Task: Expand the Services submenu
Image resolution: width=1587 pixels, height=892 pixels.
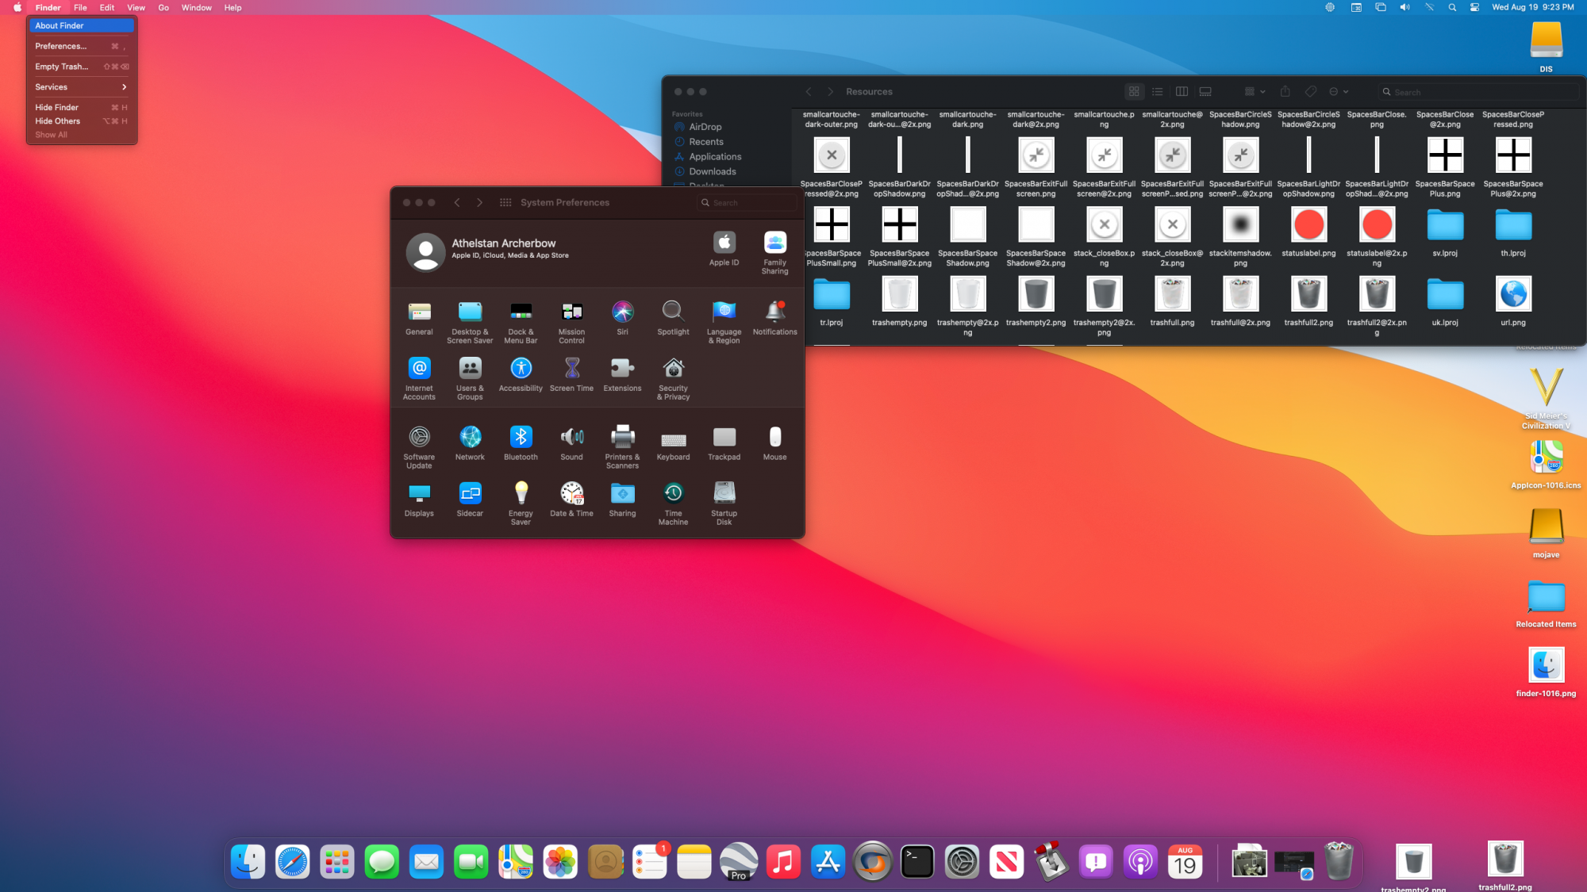Action: click(x=81, y=87)
